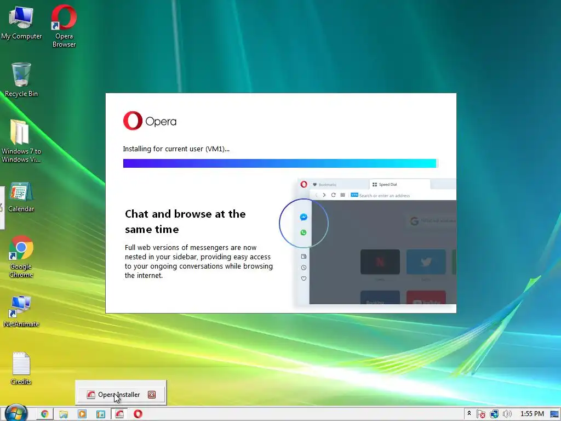Click the Opera Installer preview label

tap(119, 395)
